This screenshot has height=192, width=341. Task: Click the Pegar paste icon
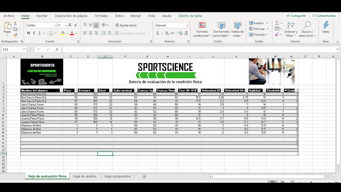coord(7,26)
